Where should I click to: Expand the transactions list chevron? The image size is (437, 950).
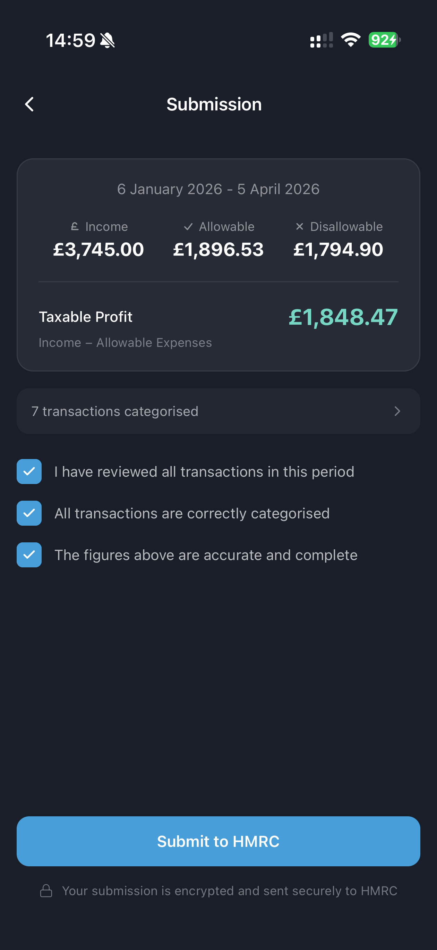pos(397,411)
